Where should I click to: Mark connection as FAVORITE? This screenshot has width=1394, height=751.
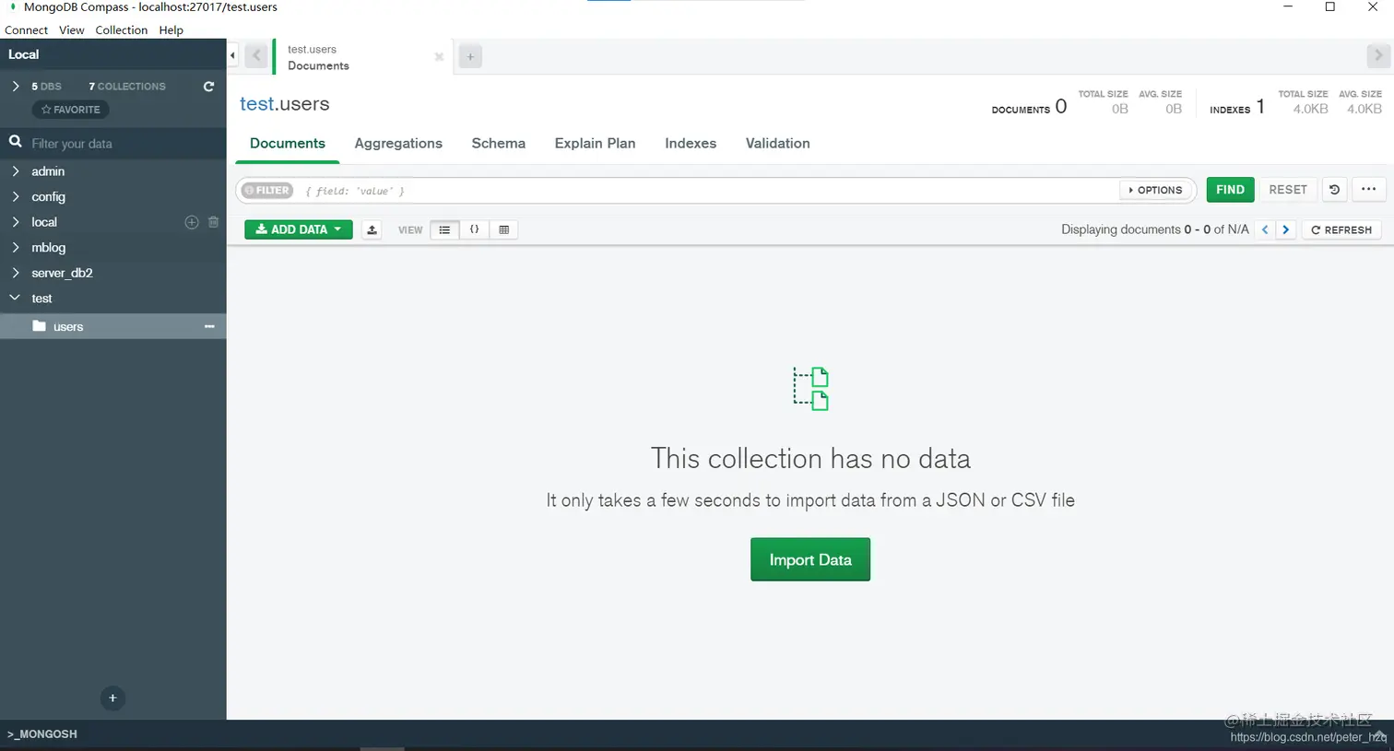(x=70, y=110)
